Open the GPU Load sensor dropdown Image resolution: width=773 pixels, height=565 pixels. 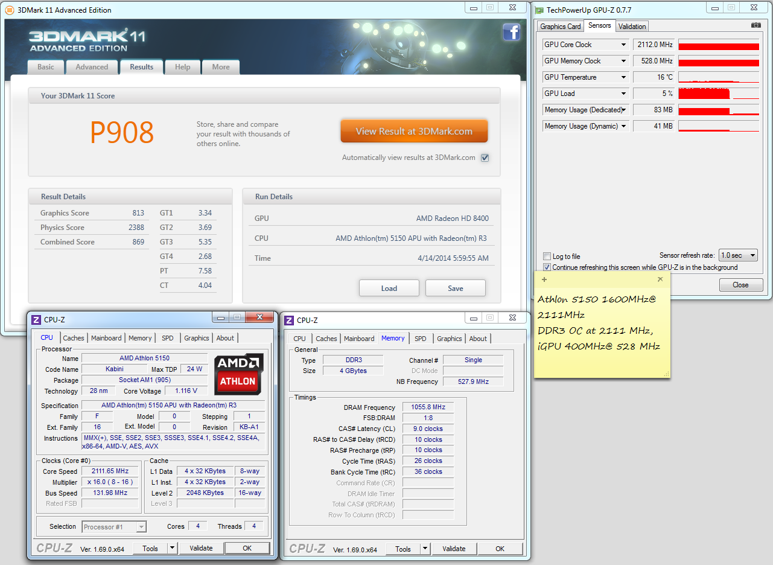click(x=623, y=94)
